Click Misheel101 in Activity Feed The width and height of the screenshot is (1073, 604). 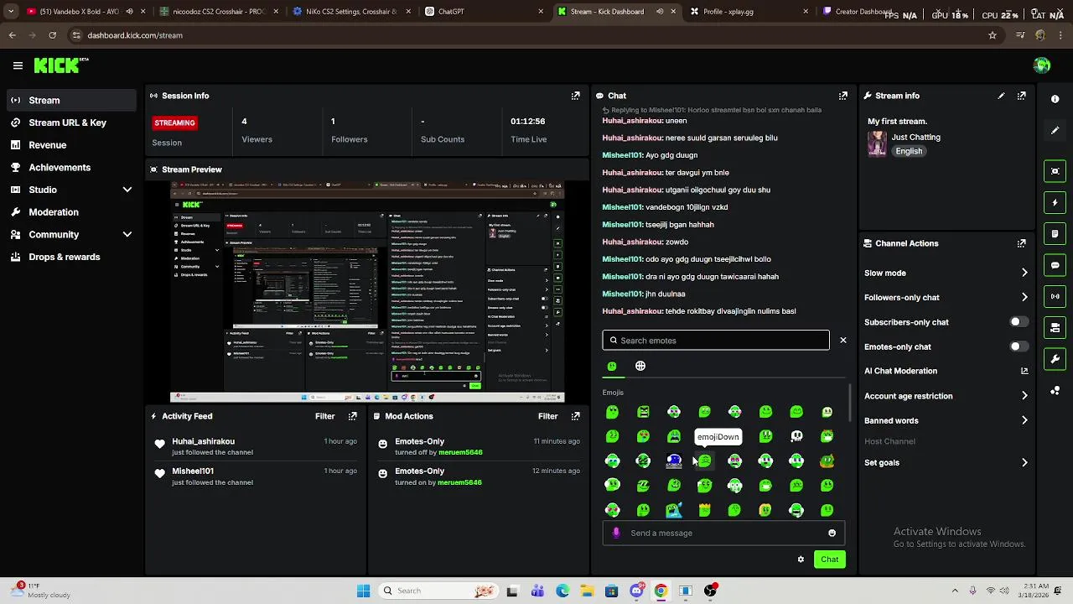click(x=193, y=471)
